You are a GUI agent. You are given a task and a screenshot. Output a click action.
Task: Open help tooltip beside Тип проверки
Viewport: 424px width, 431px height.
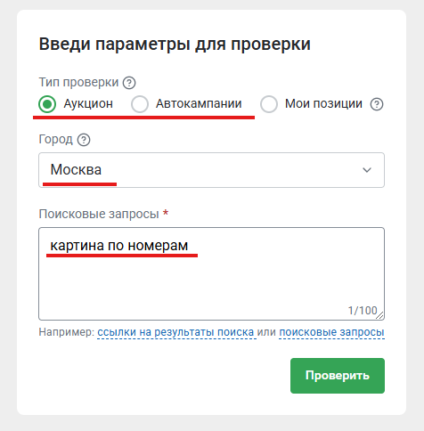click(x=129, y=83)
